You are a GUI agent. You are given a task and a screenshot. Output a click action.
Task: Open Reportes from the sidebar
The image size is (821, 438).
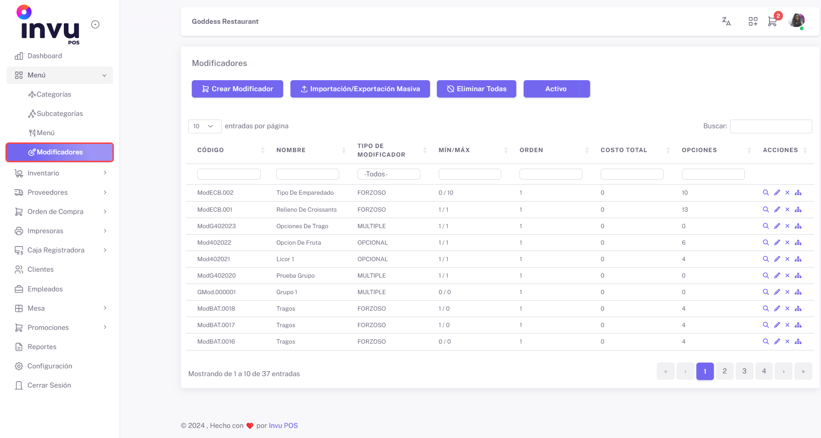(60, 347)
